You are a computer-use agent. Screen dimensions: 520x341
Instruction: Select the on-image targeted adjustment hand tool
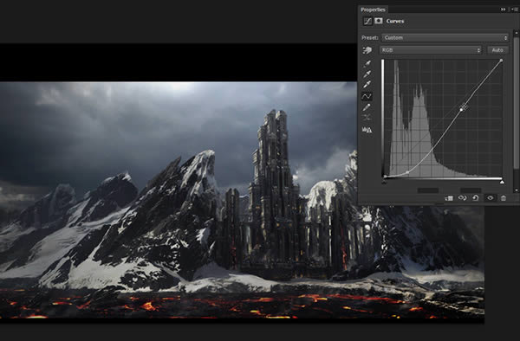tap(367, 50)
